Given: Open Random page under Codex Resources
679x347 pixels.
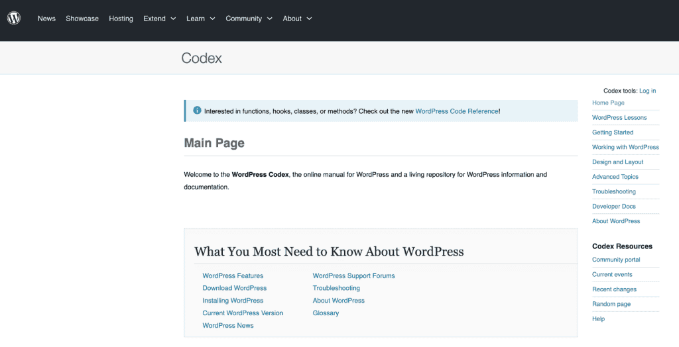Looking at the screenshot, I should tap(611, 304).
